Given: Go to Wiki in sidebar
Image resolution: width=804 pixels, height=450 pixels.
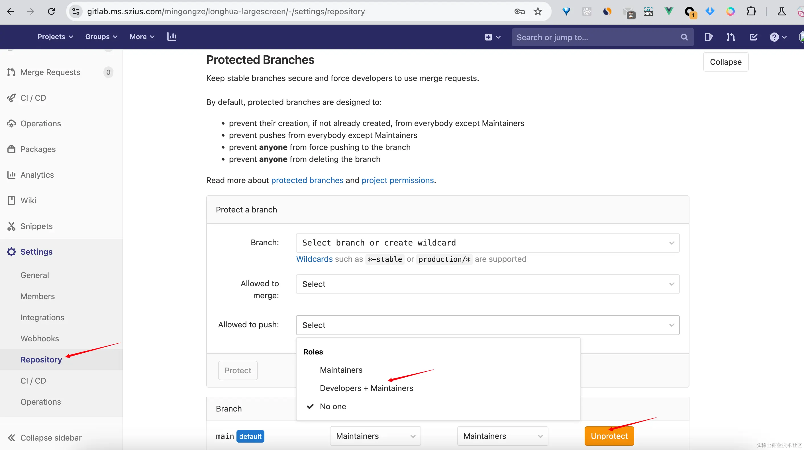Looking at the screenshot, I should click(28, 200).
